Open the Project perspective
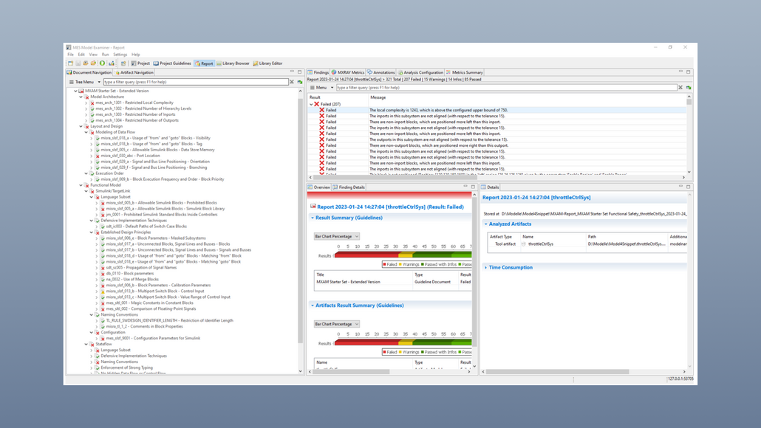 point(140,63)
